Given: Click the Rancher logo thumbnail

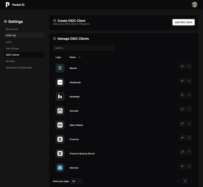Looking at the screenshot, I should click(x=60, y=168).
